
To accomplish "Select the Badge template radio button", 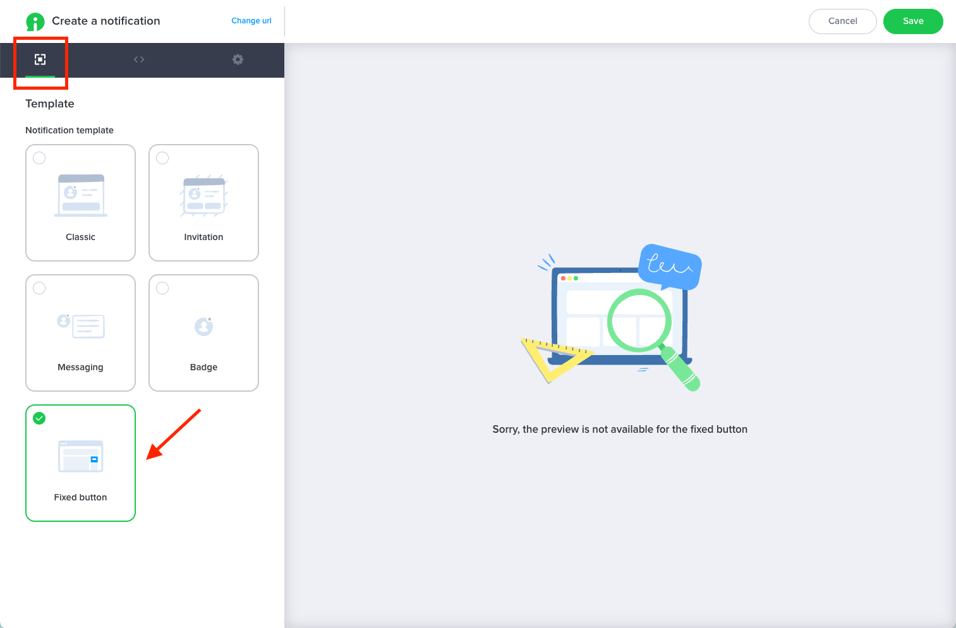I will (162, 288).
